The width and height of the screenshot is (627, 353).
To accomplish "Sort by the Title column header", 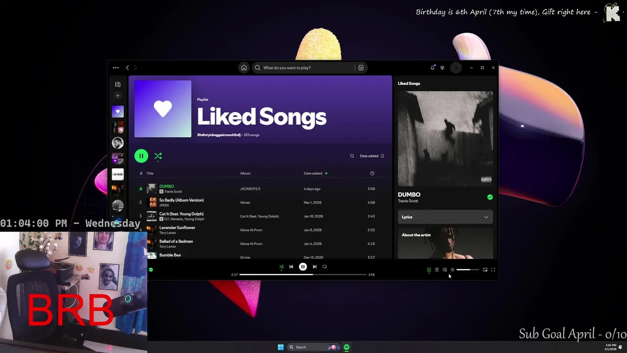I will pos(150,173).
